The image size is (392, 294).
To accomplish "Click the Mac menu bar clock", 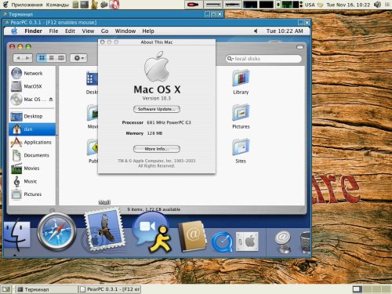I will click(x=285, y=31).
